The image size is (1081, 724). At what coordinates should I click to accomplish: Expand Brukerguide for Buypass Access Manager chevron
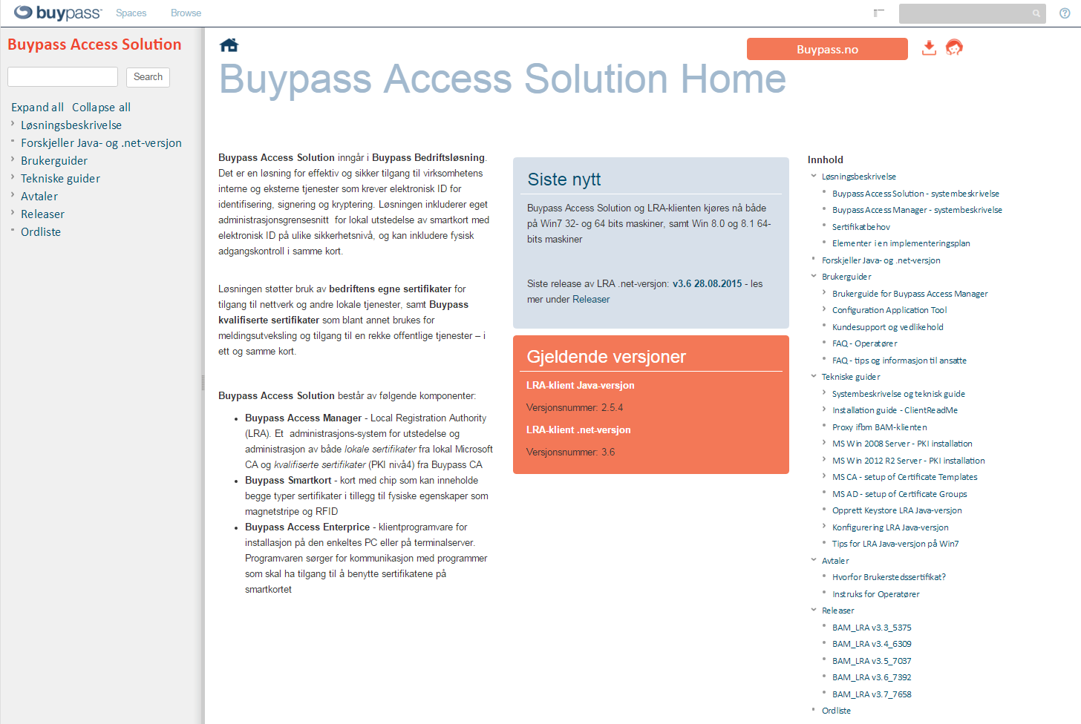coord(824,293)
